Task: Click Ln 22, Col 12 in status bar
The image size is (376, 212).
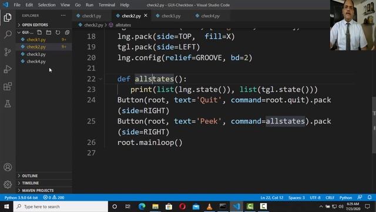Action: point(271,198)
